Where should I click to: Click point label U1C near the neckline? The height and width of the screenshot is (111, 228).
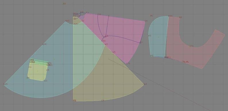(67, 21)
